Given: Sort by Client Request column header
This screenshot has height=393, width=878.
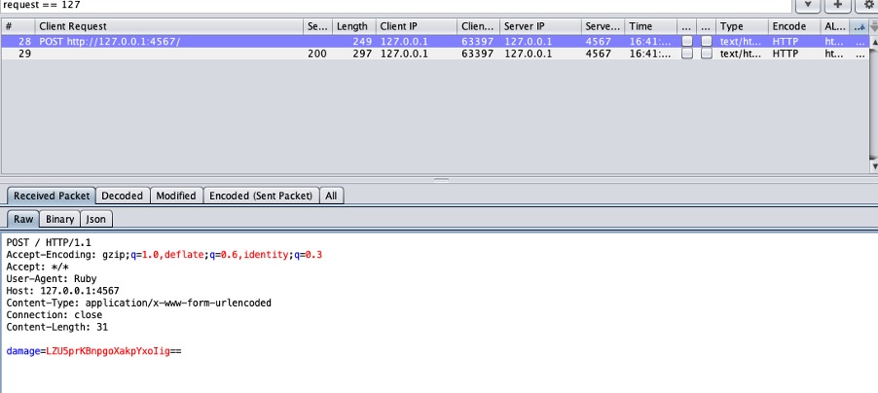Looking at the screenshot, I should [169, 26].
